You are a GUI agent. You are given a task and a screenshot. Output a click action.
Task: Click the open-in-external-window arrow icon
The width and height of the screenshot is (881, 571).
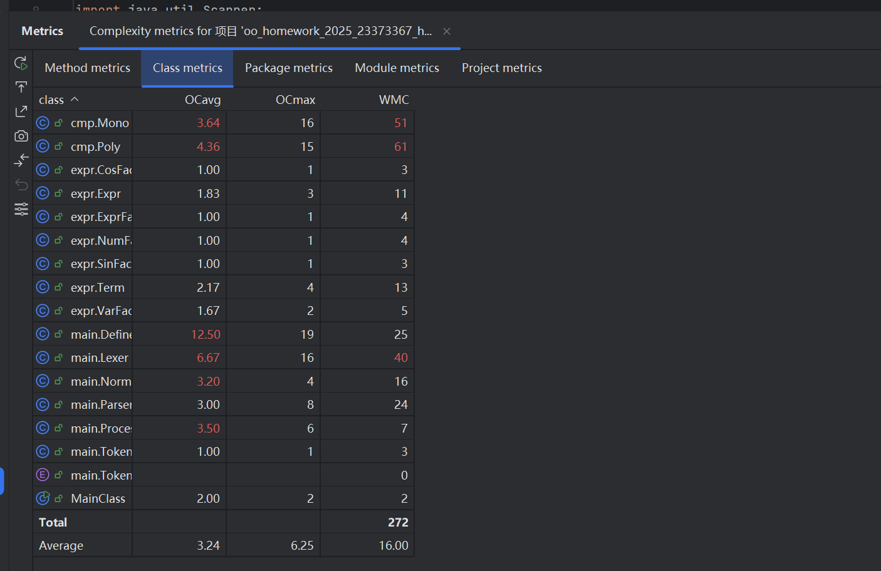[21, 111]
